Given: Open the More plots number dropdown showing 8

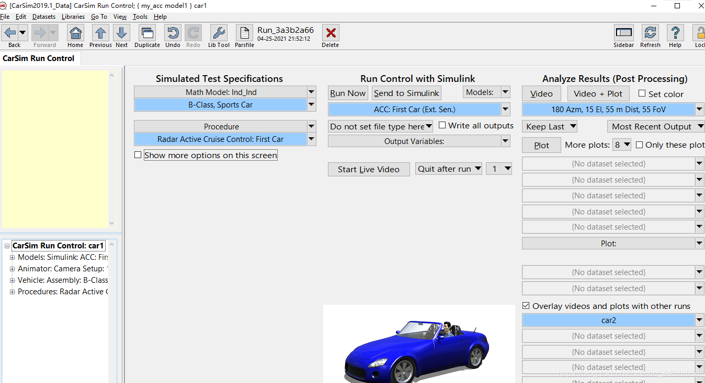Looking at the screenshot, I should [x=622, y=145].
